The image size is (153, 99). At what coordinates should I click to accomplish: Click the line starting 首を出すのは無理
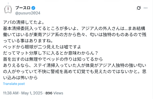click(x=53, y=59)
